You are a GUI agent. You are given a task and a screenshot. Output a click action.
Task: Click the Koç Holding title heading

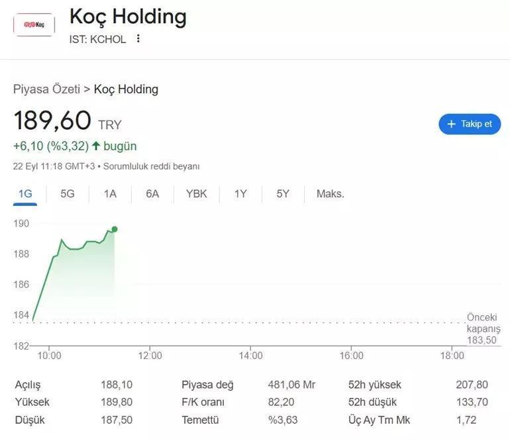[x=128, y=17]
